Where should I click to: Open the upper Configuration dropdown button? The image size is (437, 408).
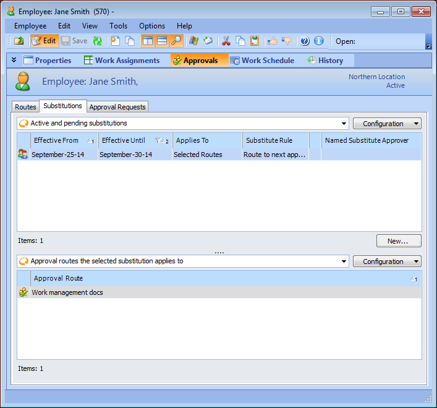[387, 124]
